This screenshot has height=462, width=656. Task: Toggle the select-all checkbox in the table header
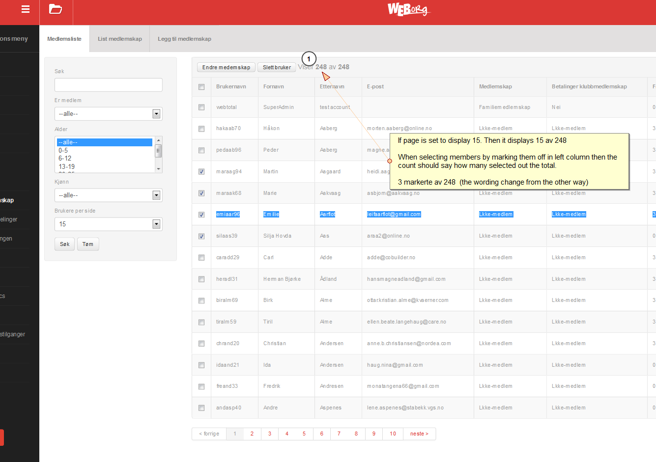[x=201, y=87]
